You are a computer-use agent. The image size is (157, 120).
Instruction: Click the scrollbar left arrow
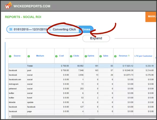point(10,116)
